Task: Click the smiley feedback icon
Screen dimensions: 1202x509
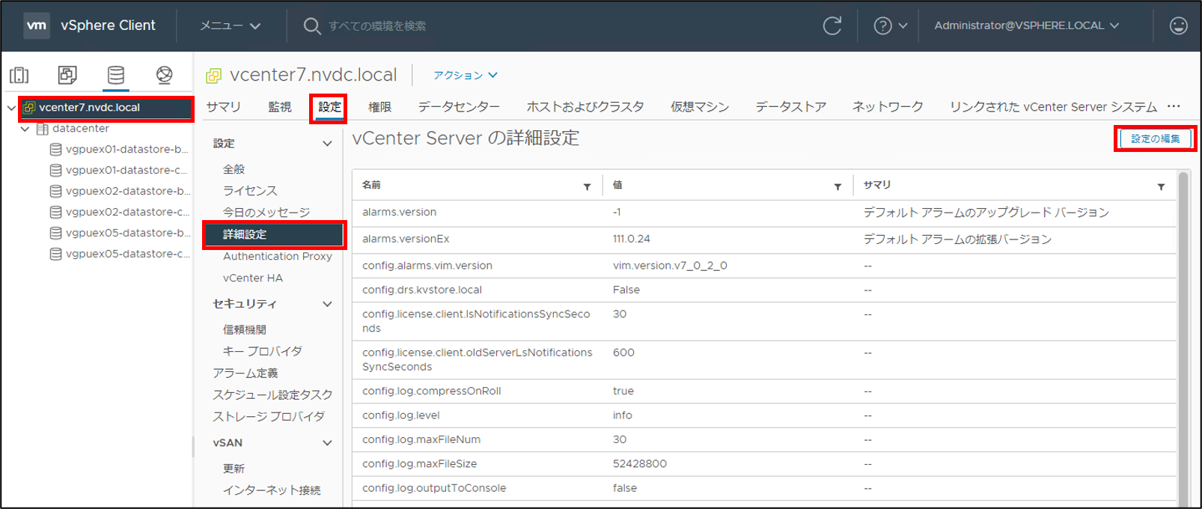Action: tap(1179, 25)
